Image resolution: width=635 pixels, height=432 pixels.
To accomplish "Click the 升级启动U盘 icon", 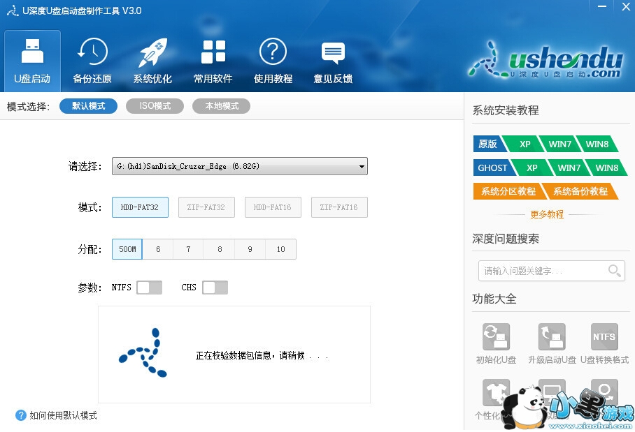I will (x=552, y=336).
